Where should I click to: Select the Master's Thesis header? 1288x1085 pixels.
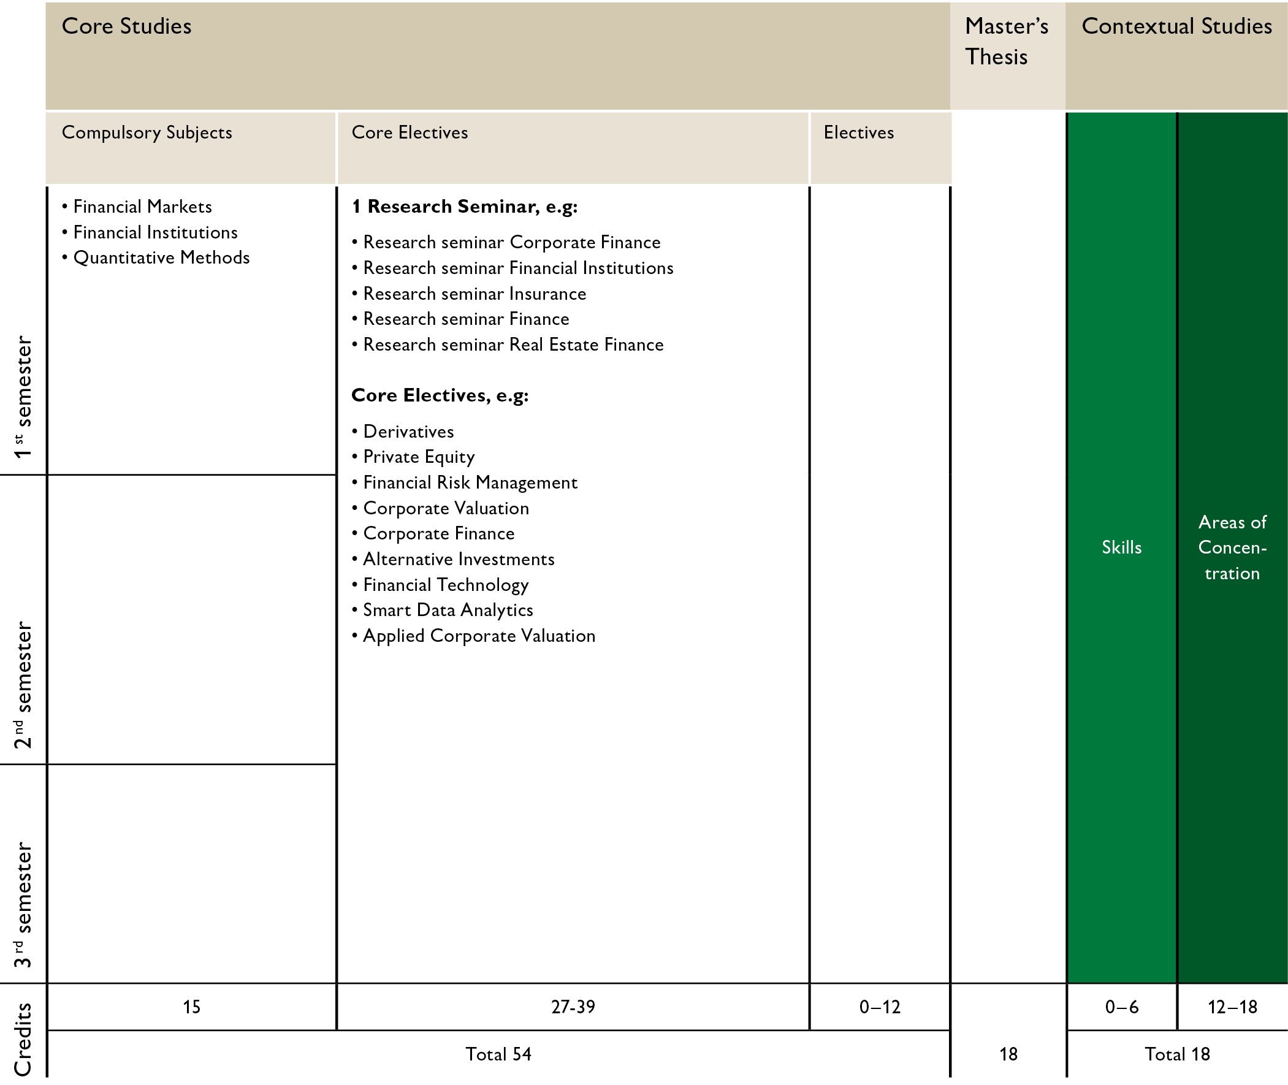click(x=1006, y=41)
